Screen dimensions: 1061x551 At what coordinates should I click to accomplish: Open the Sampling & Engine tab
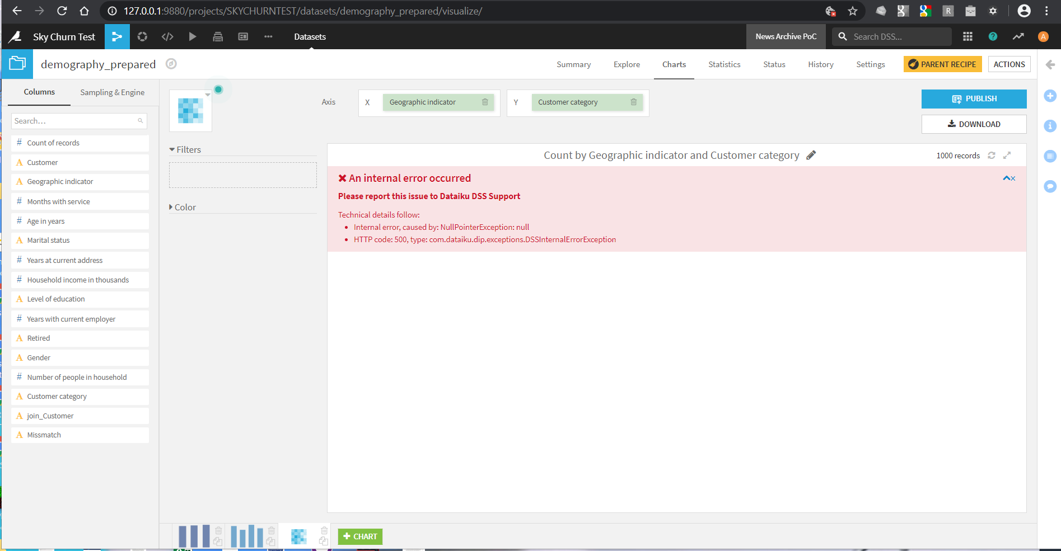pyautogui.click(x=112, y=92)
